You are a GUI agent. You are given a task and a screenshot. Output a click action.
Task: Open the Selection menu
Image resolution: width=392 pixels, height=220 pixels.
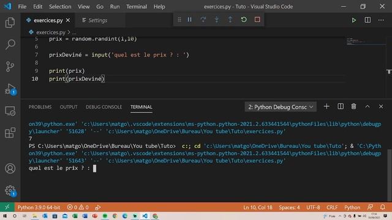60,7
